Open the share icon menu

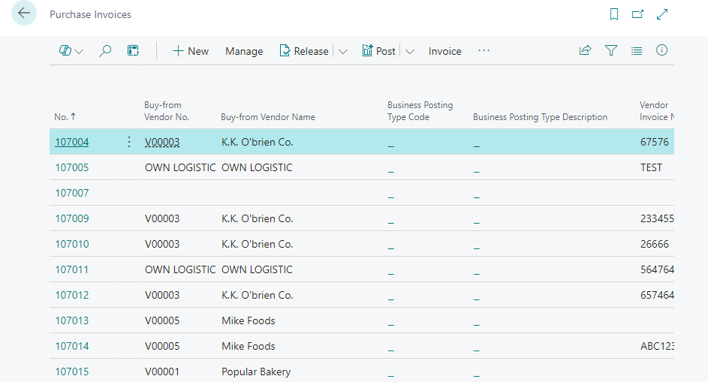tap(585, 51)
